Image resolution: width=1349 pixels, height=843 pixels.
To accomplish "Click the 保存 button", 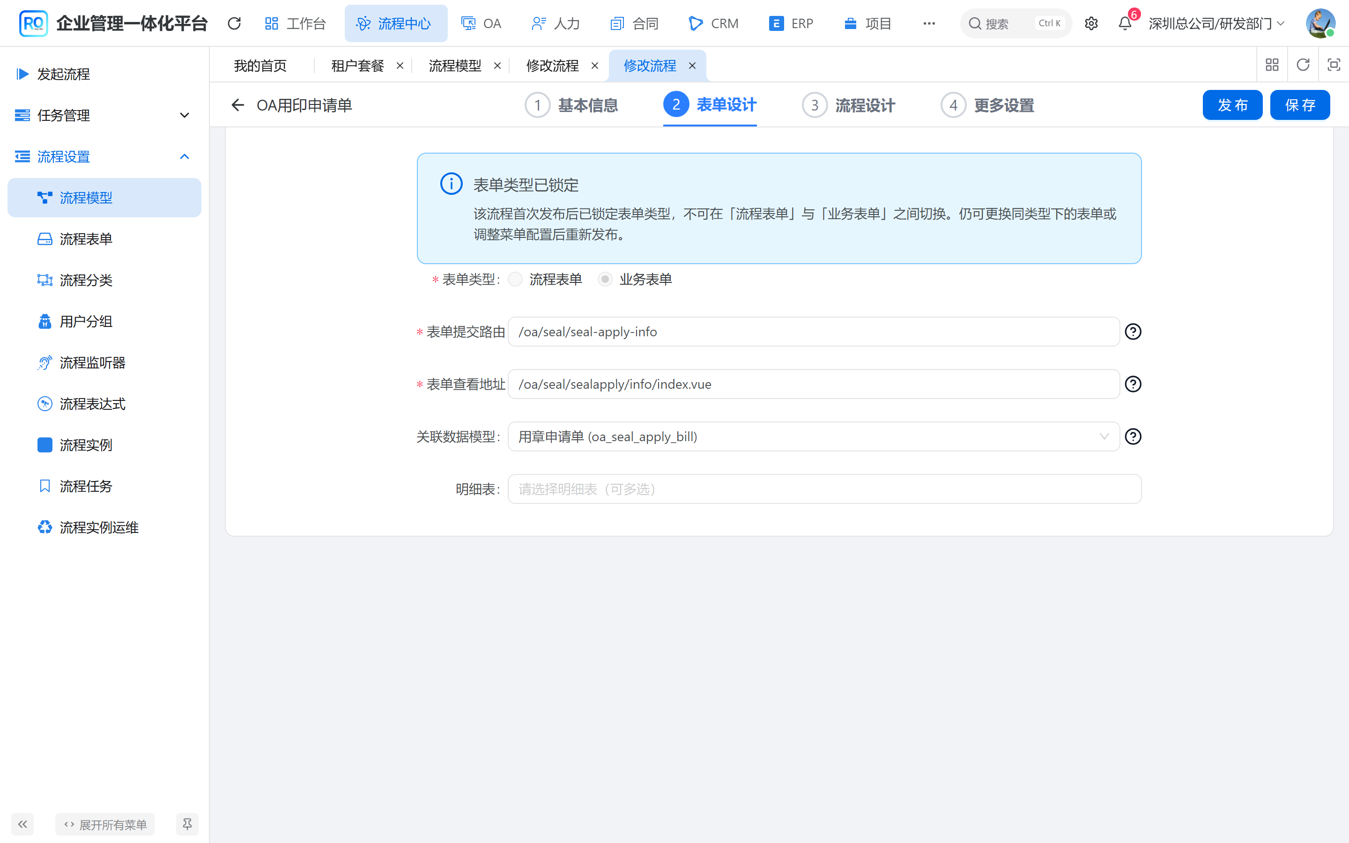I will 1300,105.
